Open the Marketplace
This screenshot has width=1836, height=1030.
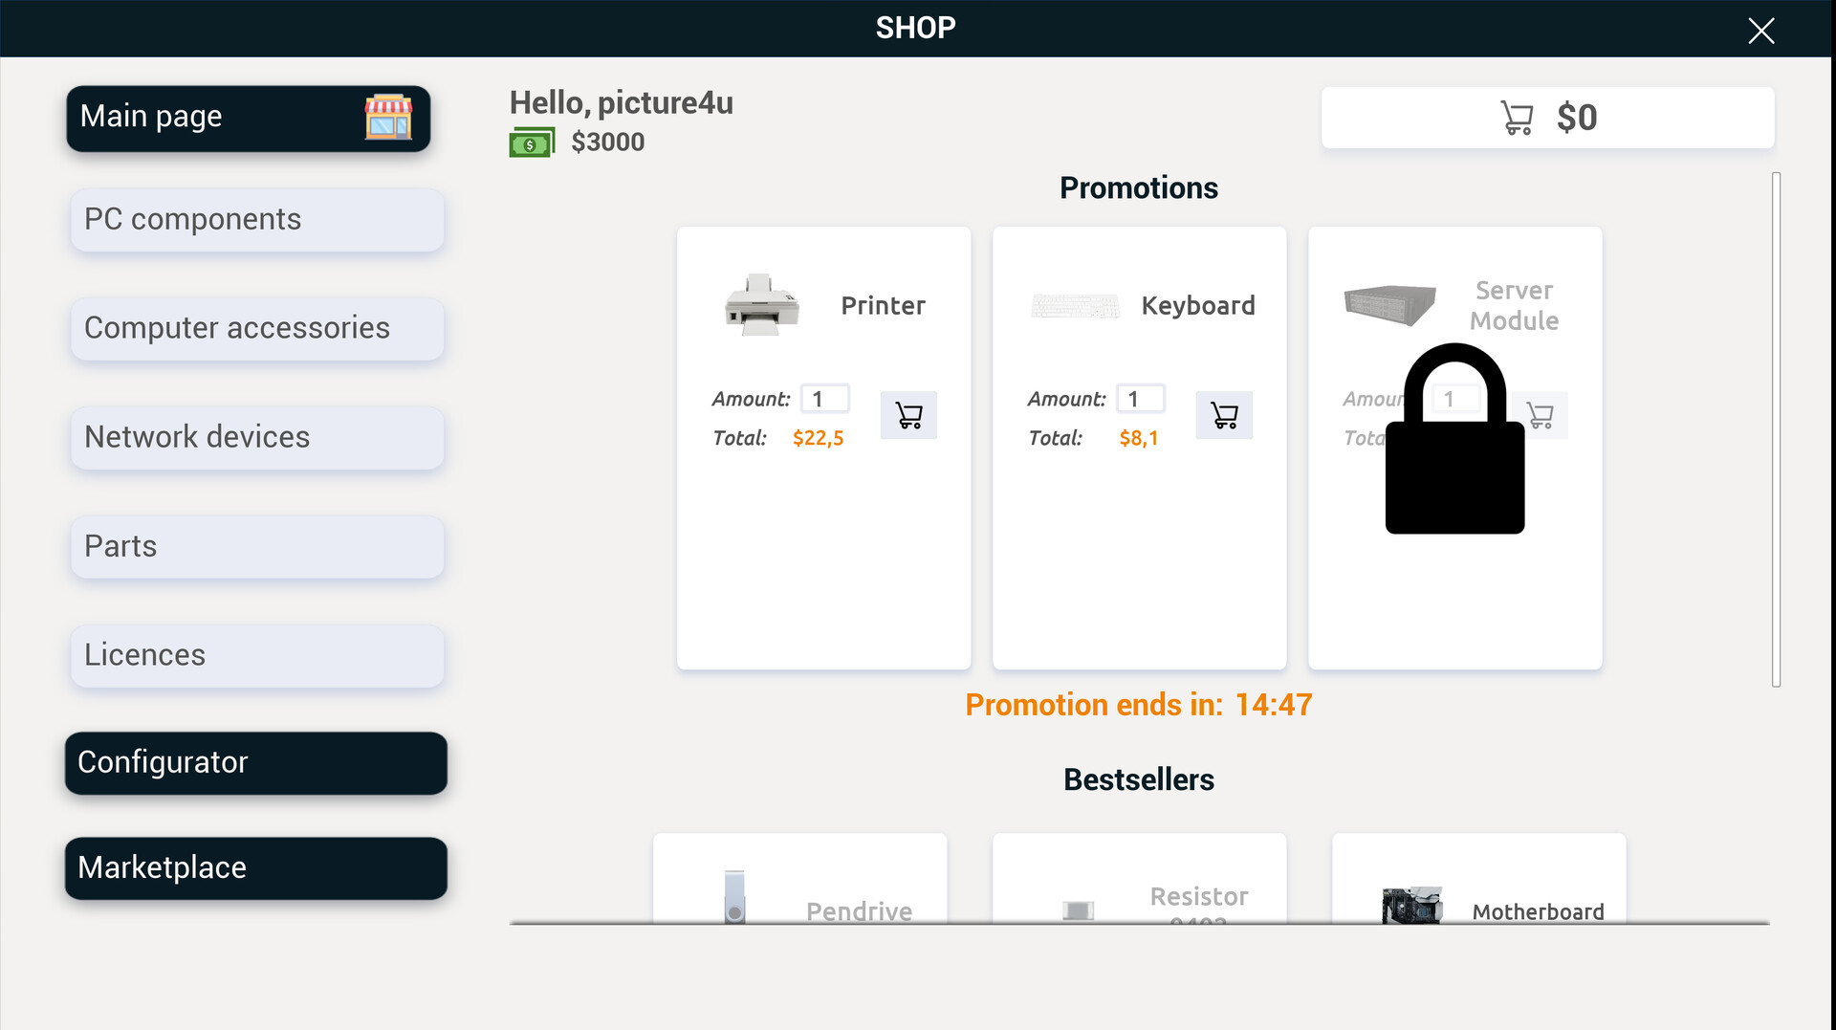[255, 867]
